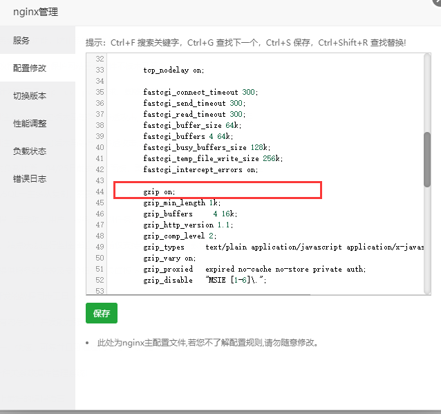Click the 'fastcgi_busy_buffers_size 128k;' line
Image resolution: width=441 pixels, height=414 pixels.
click(x=207, y=147)
